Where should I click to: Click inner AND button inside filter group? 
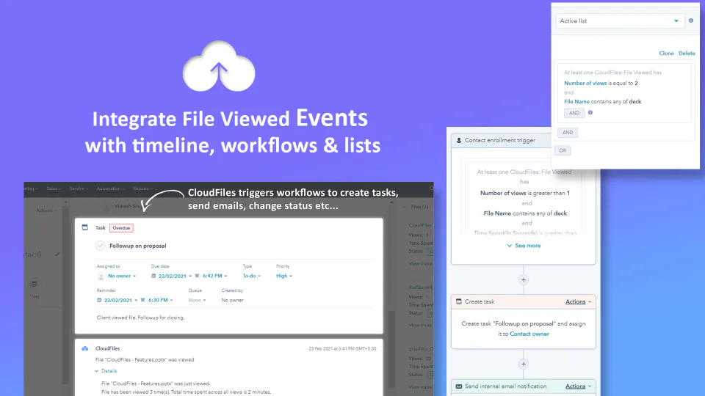(x=574, y=113)
